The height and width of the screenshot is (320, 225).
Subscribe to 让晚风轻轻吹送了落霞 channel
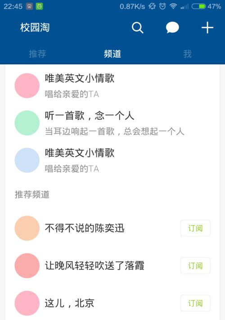point(195,266)
